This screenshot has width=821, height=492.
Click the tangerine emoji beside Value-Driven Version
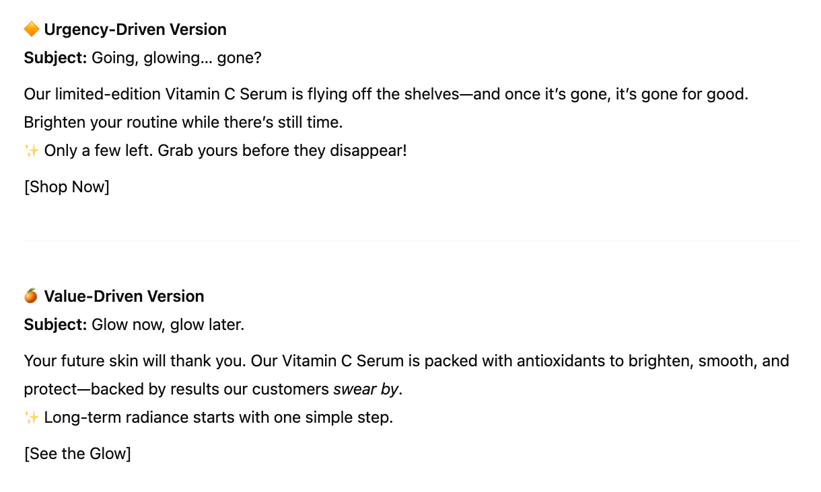[32, 296]
